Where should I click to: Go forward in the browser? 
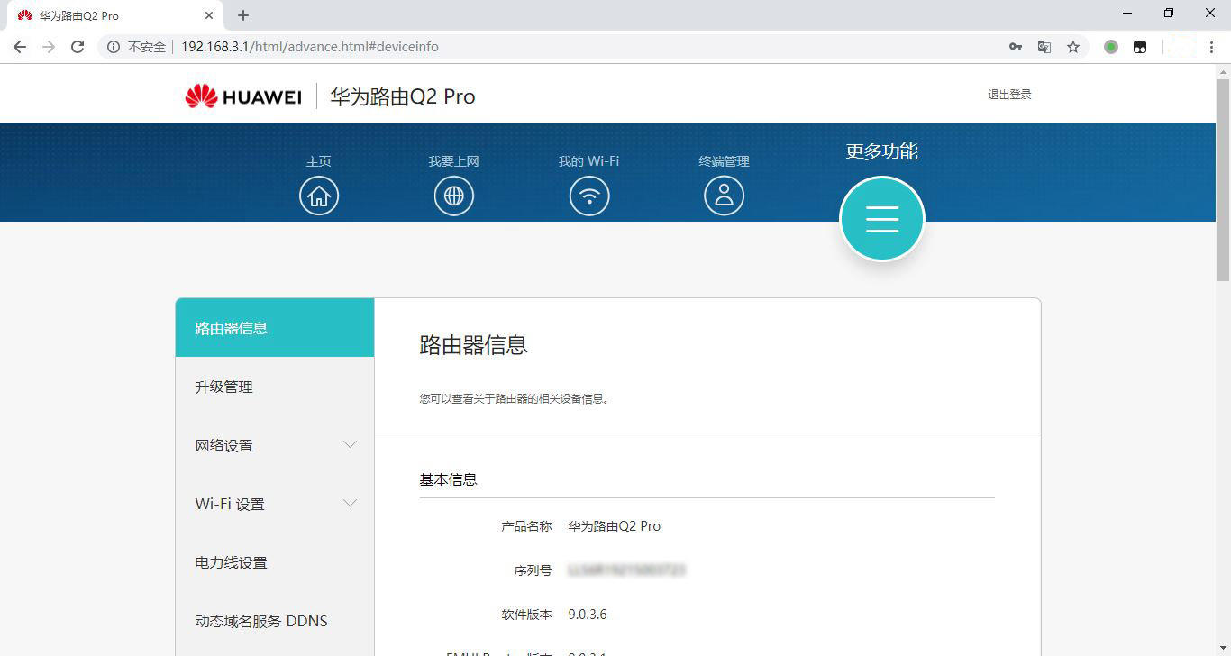[49, 47]
